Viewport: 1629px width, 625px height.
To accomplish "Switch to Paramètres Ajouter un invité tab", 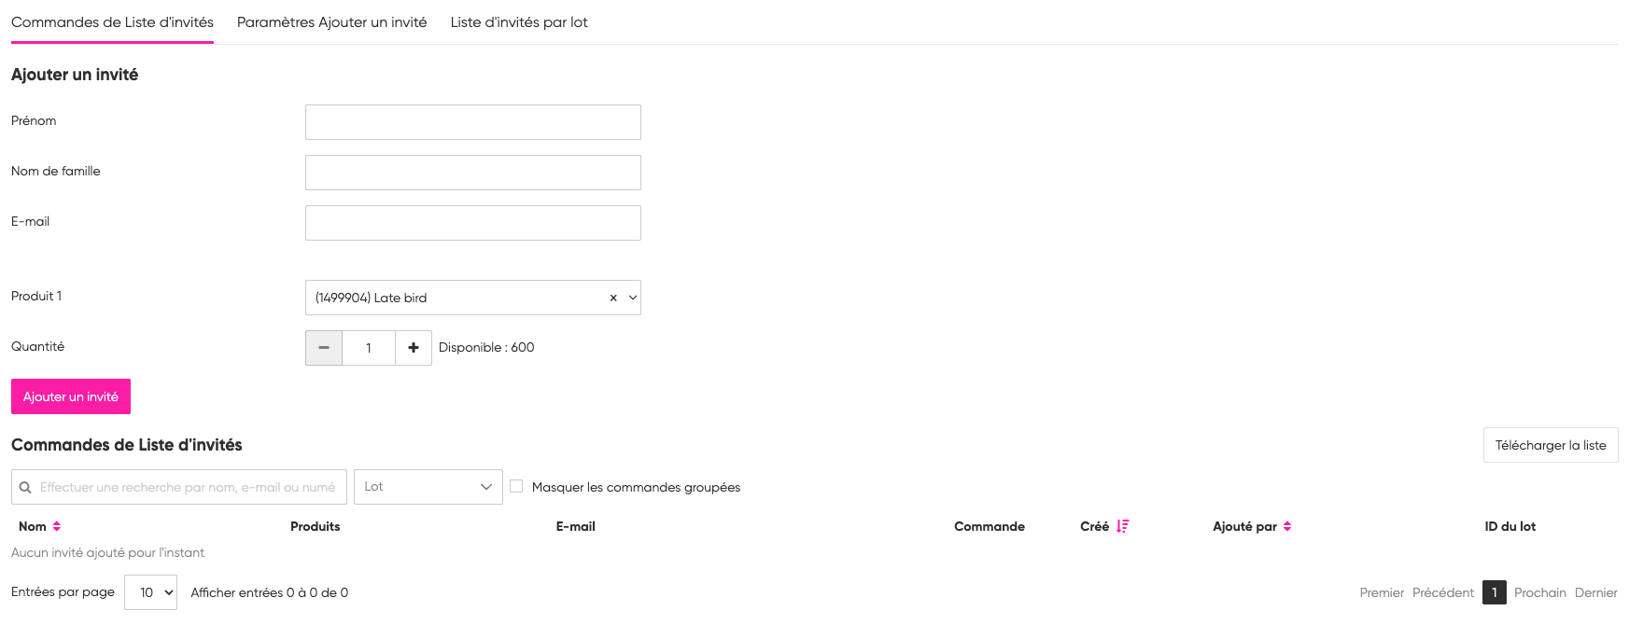I will (x=331, y=22).
